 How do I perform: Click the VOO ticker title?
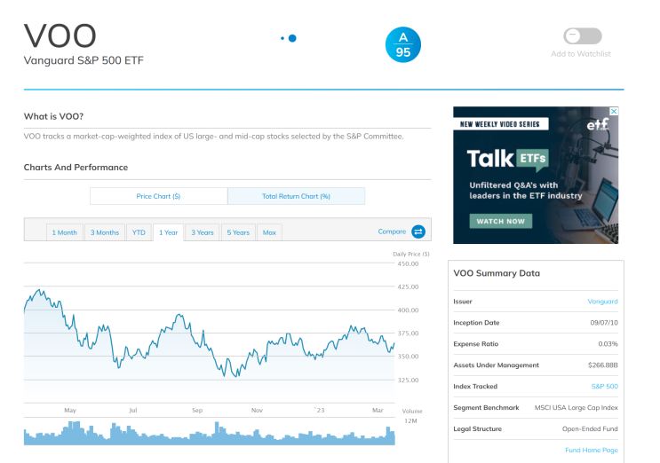click(60, 35)
